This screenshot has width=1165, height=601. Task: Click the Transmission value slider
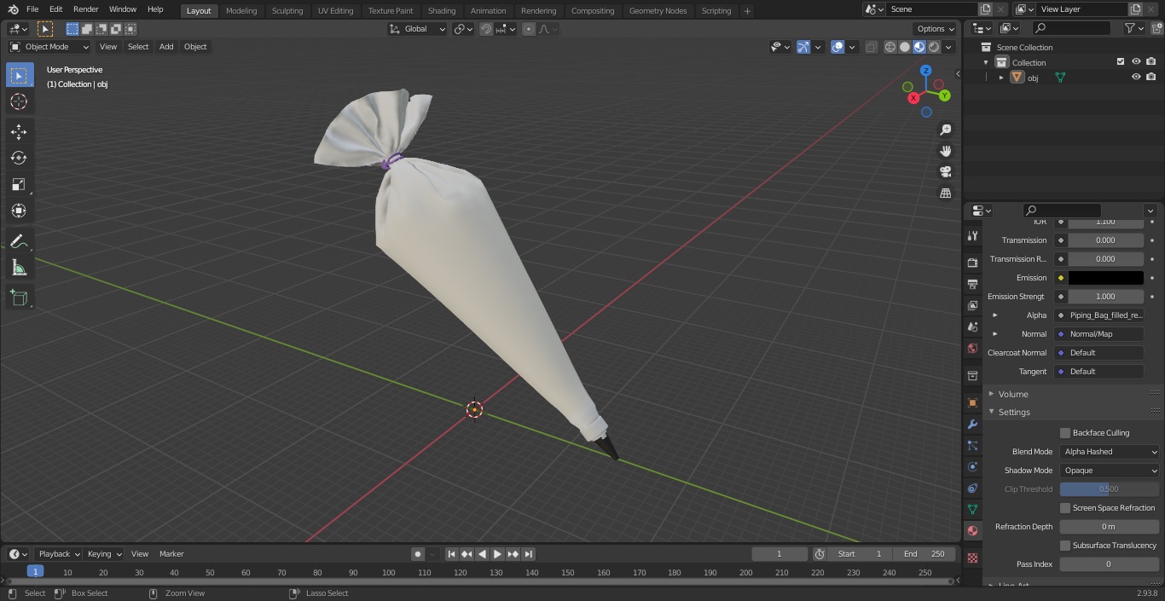1105,240
